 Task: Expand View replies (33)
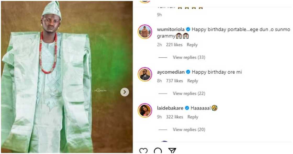[189, 57]
